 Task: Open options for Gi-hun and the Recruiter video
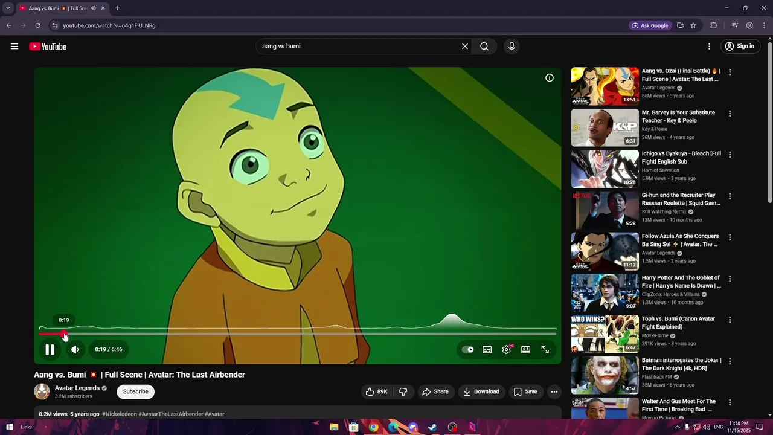pos(730,196)
